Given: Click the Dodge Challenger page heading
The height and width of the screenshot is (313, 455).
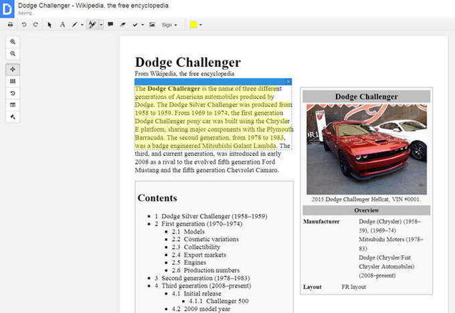Looking at the screenshot, I should pyautogui.click(x=188, y=62).
